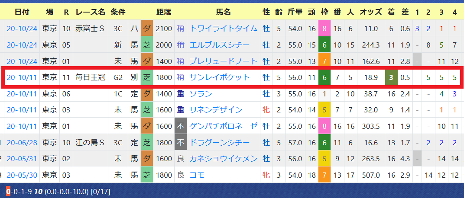
Task: Open date link in the 毎日王冠 row
Action: pos(22,78)
